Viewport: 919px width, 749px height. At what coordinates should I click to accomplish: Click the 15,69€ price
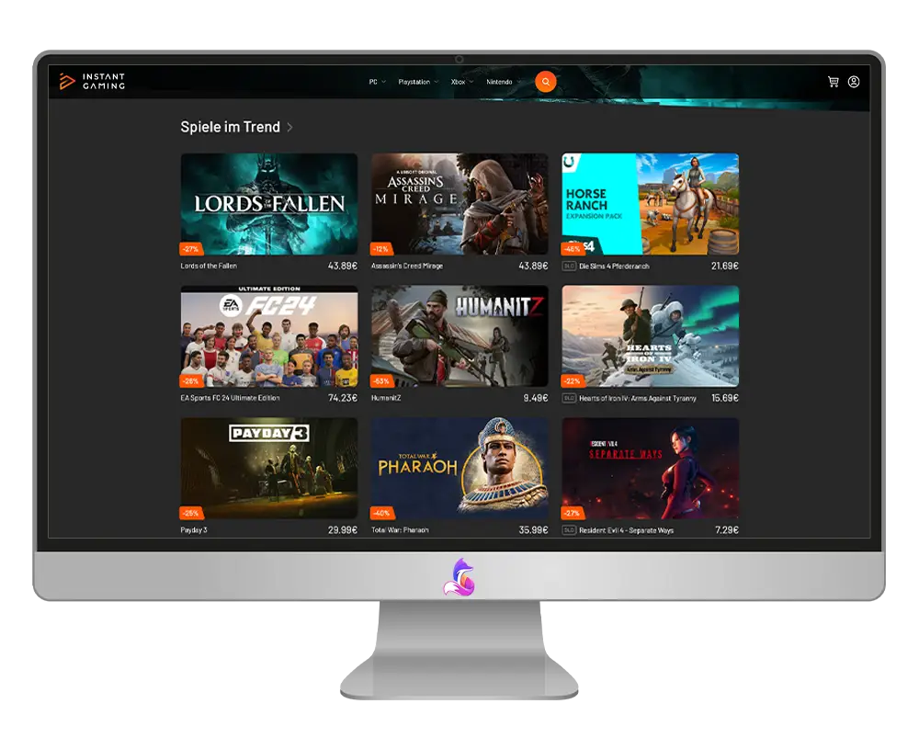724,398
